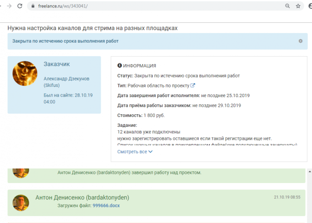The width and height of the screenshot is (312, 223).
Task: Click the closed status banner text
Action: point(65,41)
